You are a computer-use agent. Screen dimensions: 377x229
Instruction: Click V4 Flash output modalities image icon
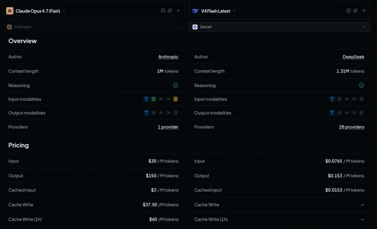tap(340, 113)
